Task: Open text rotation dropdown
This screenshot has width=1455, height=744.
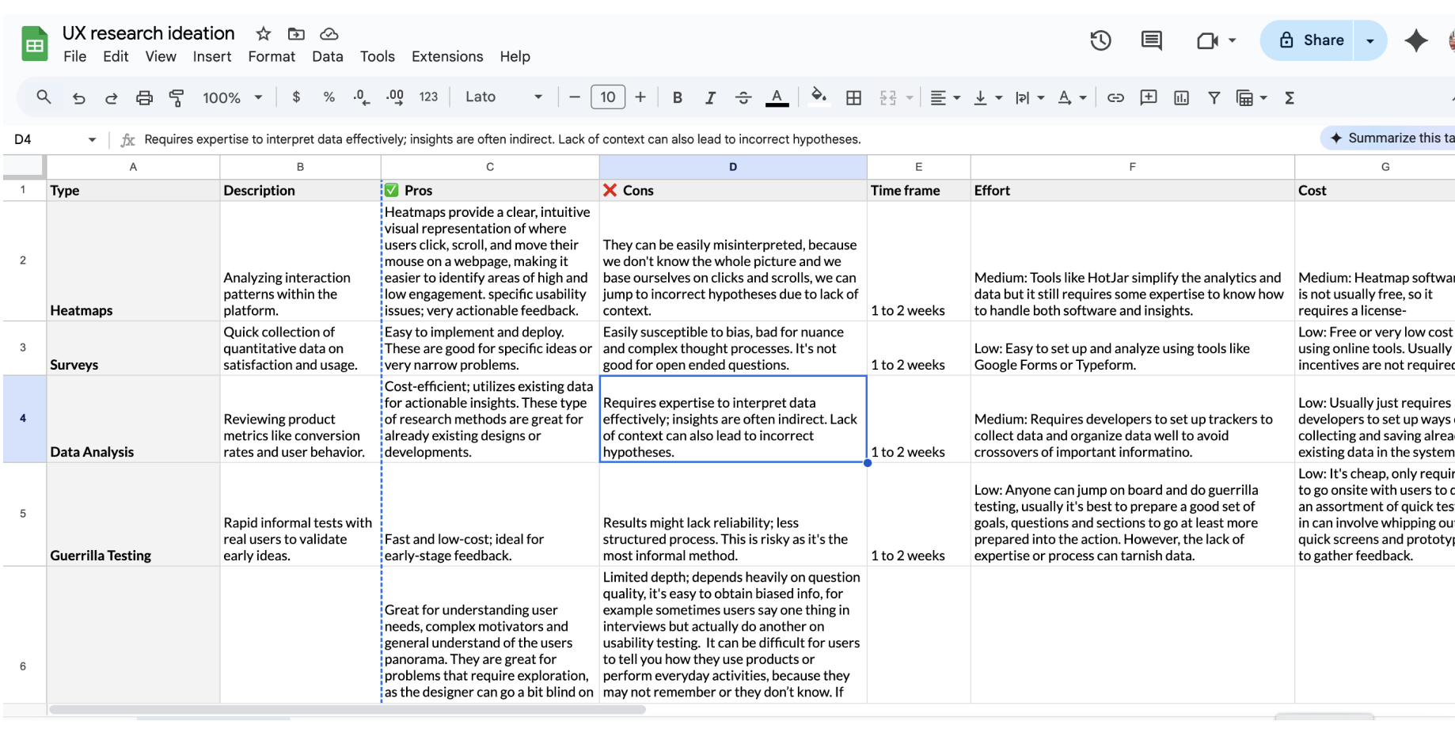Action: click(1072, 97)
